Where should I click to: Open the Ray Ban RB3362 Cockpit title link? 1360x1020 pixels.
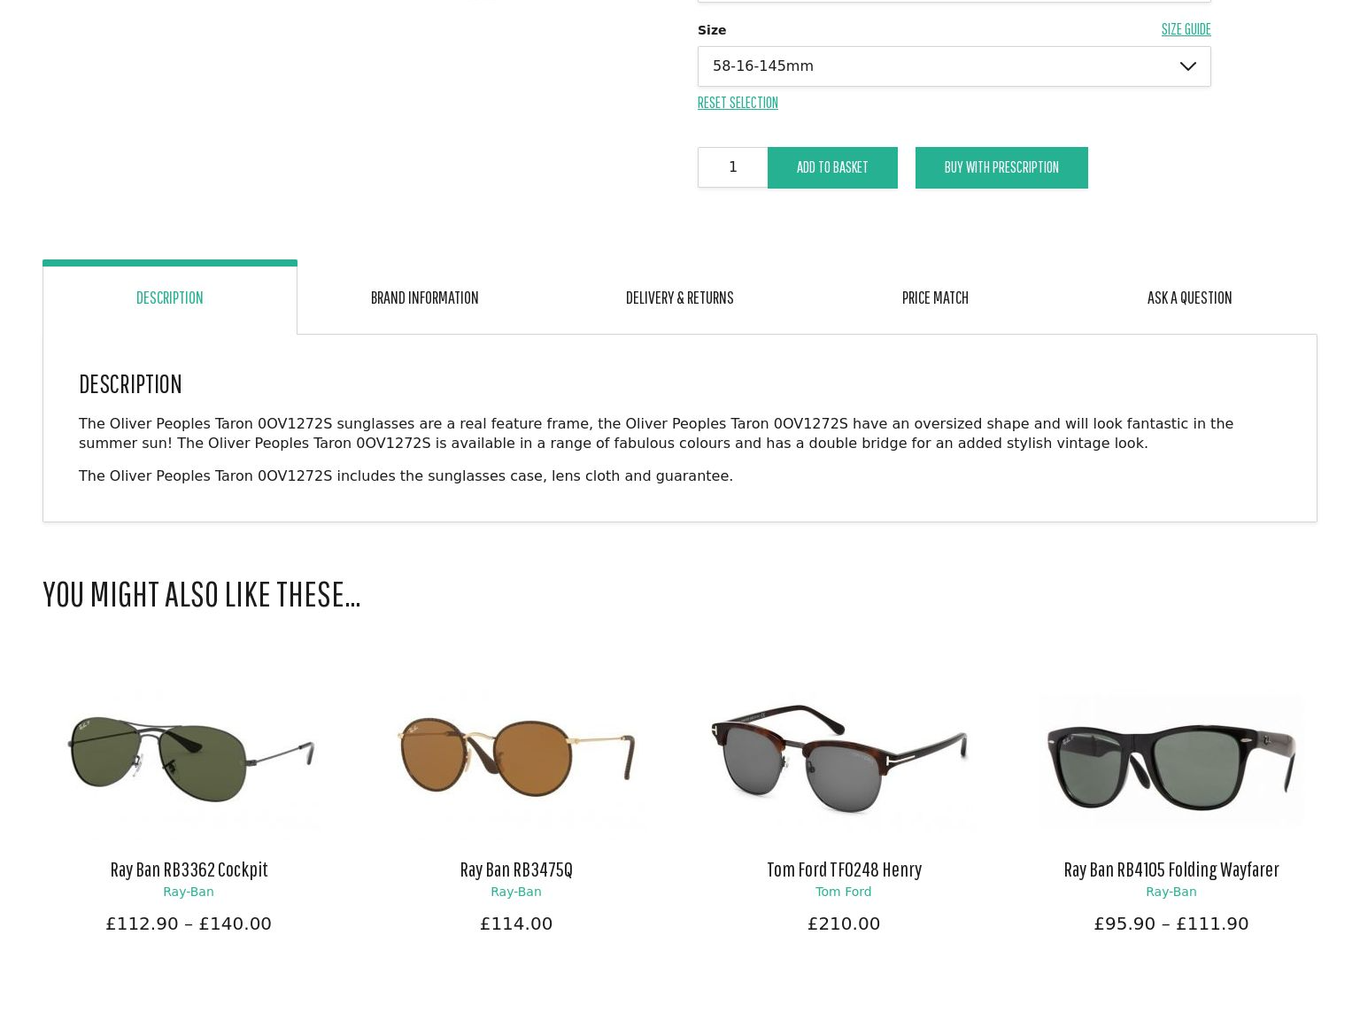pos(189,869)
